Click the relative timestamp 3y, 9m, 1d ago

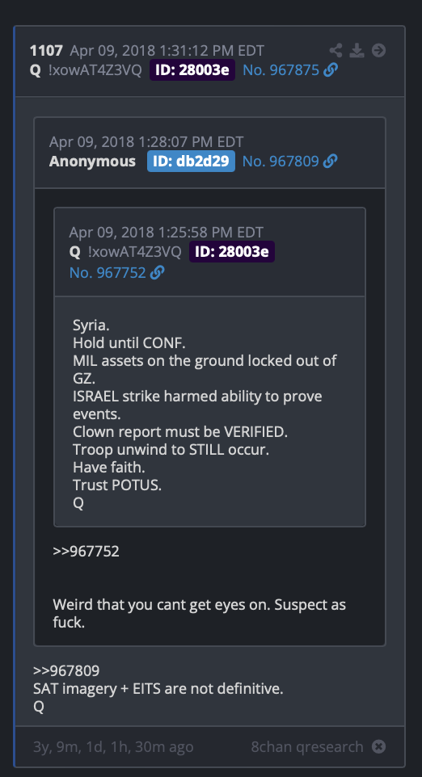[113, 747]
